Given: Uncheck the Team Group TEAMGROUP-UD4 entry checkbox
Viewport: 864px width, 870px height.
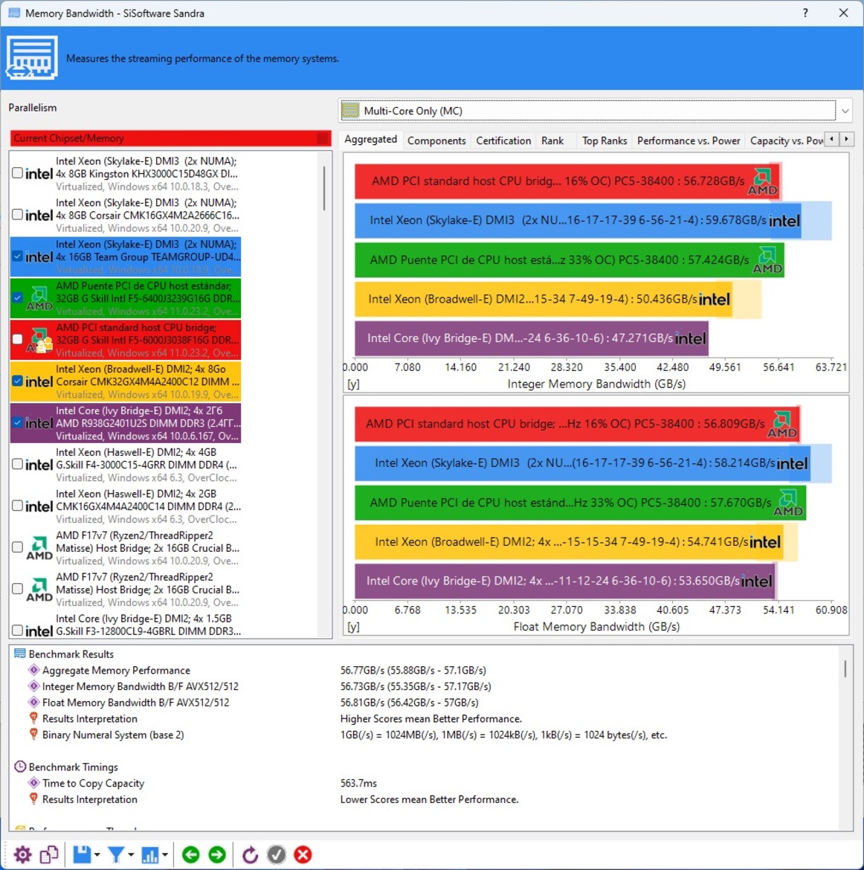Looking at the screenshot, I should coord(17,257).
